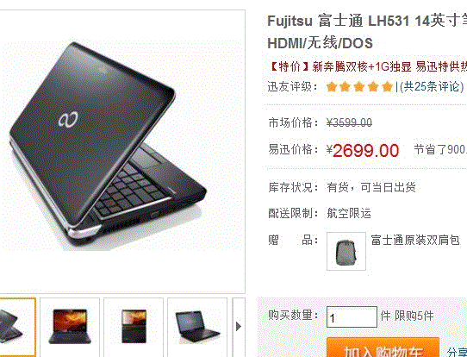Click the five-star rating icons
467x357 pixels.
[x=359, y=87]
